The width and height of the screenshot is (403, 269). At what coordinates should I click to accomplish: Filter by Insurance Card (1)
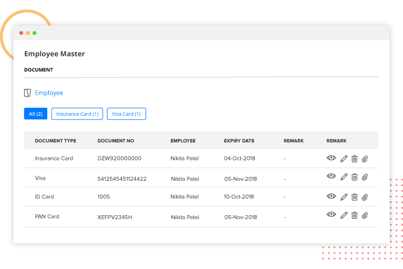click(x=77, y=114)
